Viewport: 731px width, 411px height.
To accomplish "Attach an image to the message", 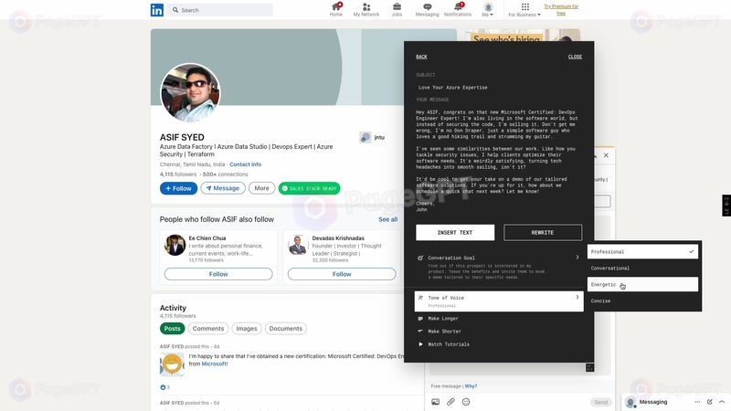I will click(436, 402).
